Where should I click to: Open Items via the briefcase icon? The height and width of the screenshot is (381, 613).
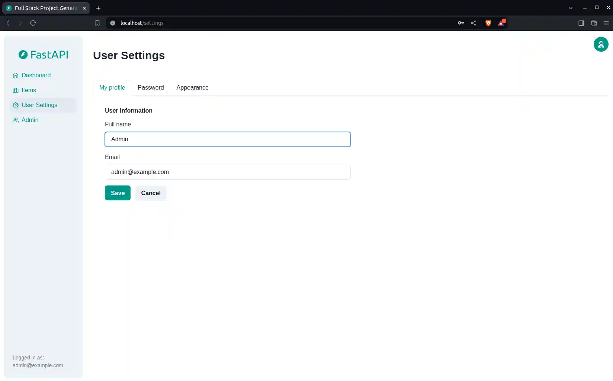16,90
